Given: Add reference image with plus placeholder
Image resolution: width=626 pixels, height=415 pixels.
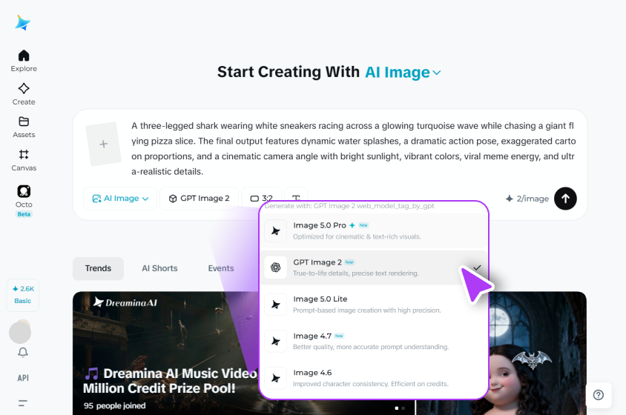Looking at the screenshot, I should point(103,144).
